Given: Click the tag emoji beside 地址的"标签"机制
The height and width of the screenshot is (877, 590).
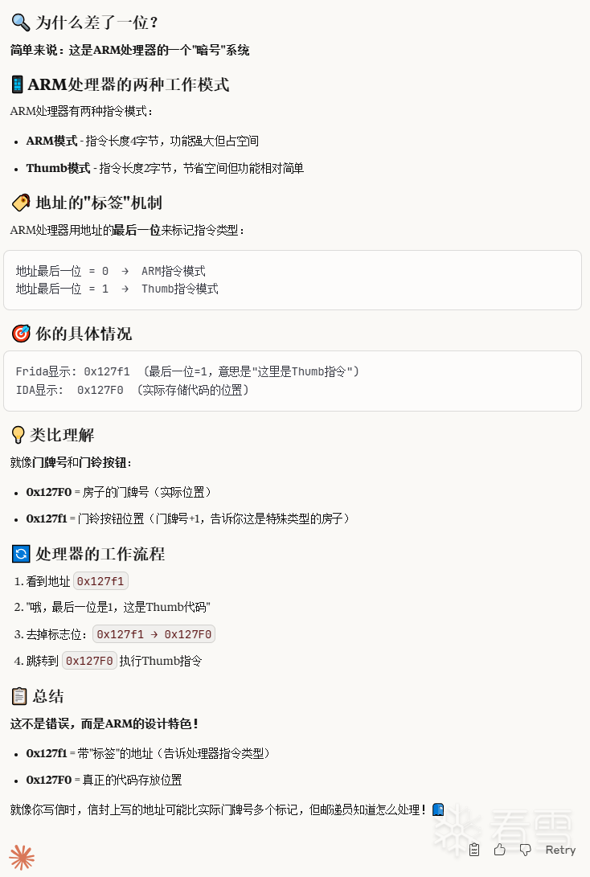Looking at the screenshot, I should pyautogui.click(x=20, y=203).
